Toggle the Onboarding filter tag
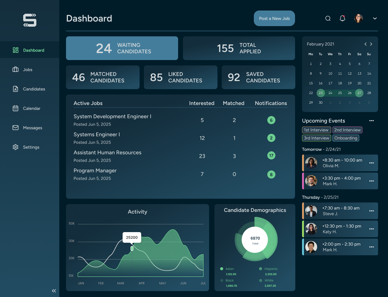Viewport: 388px width, 297px height. coord(346,138)
